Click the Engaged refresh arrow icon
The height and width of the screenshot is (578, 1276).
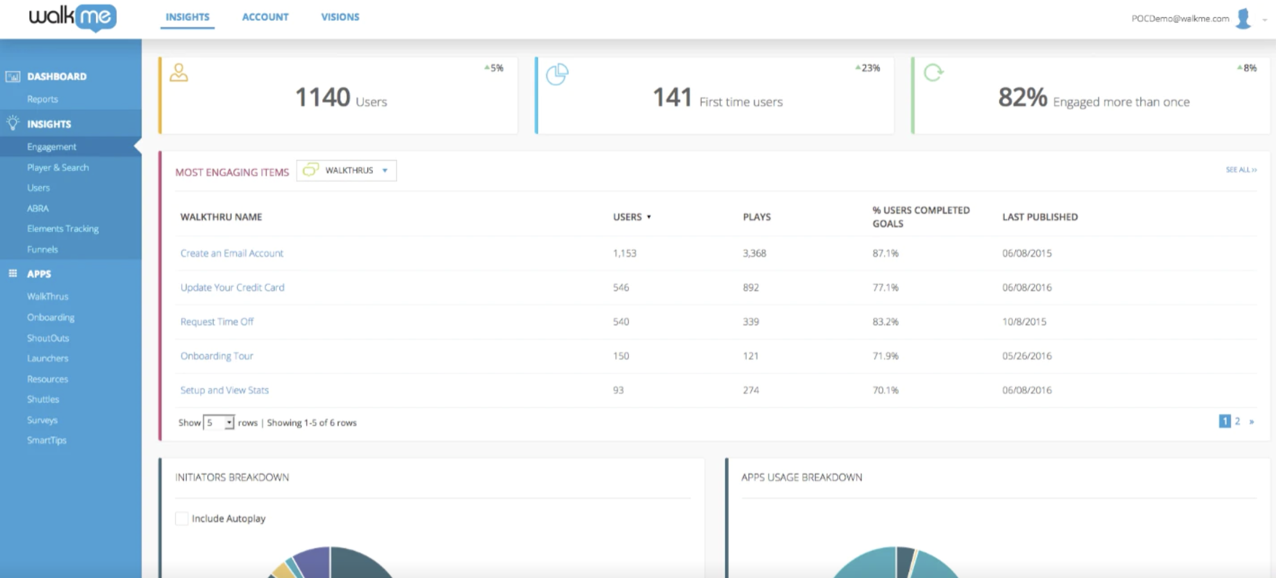point(933,73)
